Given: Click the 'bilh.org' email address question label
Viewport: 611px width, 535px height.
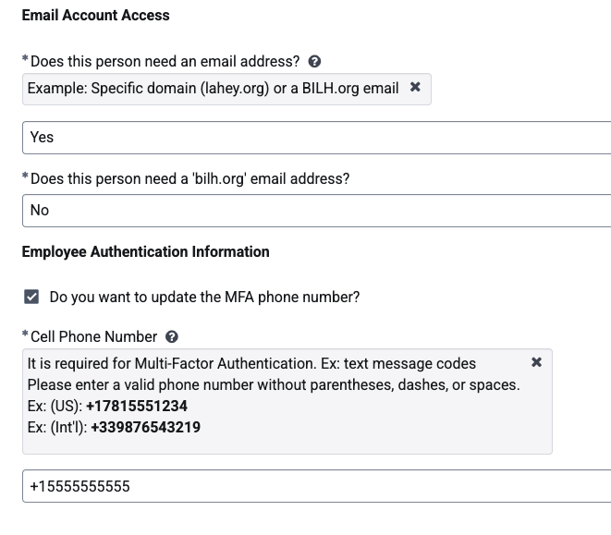Looking at the screenshot, I should point(189,179).
